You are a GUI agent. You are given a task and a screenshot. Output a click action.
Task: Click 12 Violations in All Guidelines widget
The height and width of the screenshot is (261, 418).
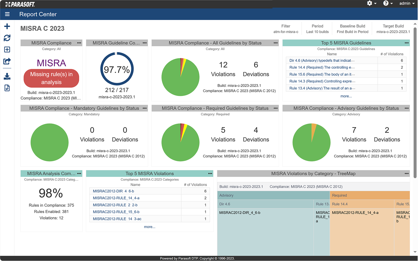(x=223, y=69)
